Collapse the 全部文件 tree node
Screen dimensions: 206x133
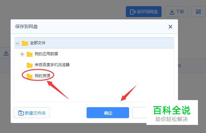pos(17,44)
